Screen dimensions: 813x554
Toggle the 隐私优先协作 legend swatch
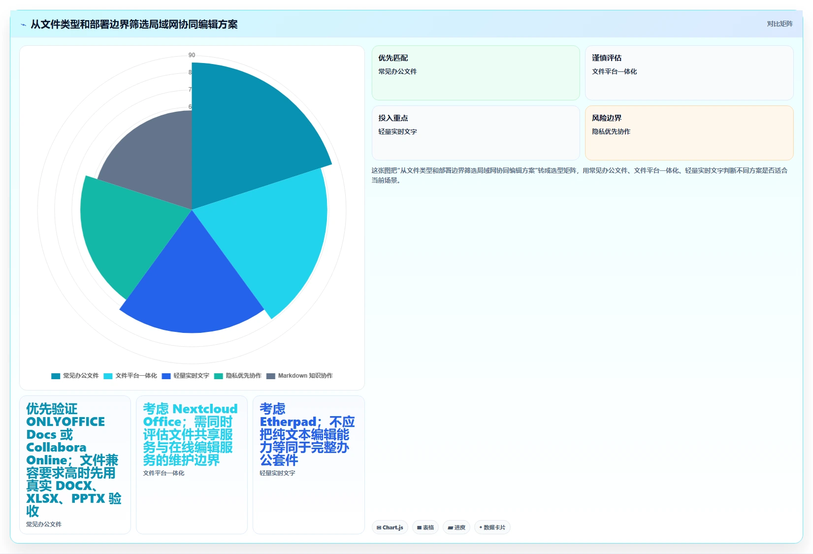point(219,376)
